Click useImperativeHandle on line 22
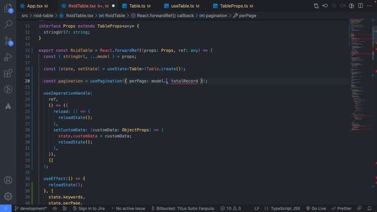The width and height of the screenshot is (377, 212). tap(67, 93)
